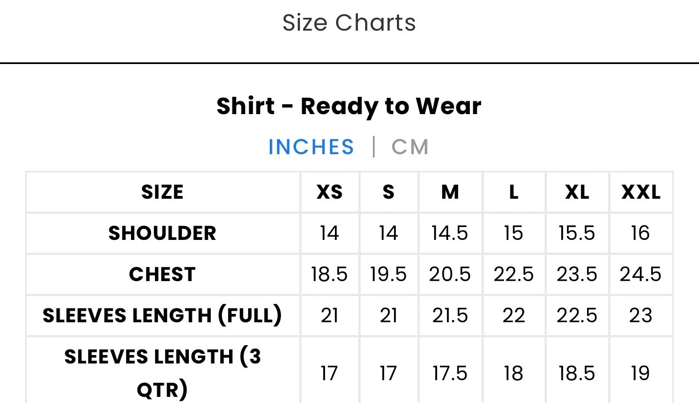Switch units to INCHES
The width and height of the screenshot is (699, 403).
tap(311, 147)
